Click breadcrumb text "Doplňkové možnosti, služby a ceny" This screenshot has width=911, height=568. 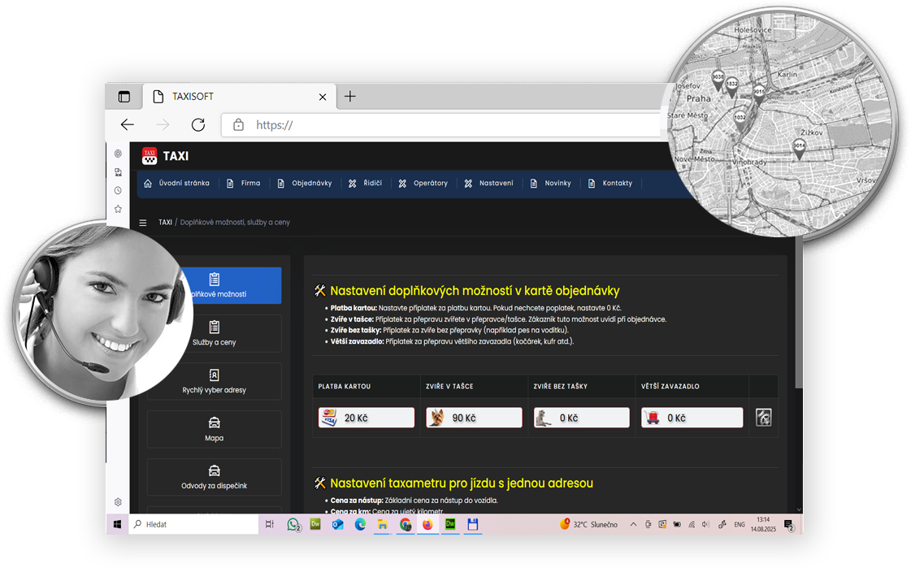click(x=235, y=223)
